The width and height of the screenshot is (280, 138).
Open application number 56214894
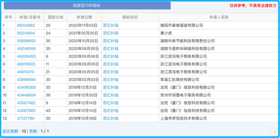tap(26, 33)
